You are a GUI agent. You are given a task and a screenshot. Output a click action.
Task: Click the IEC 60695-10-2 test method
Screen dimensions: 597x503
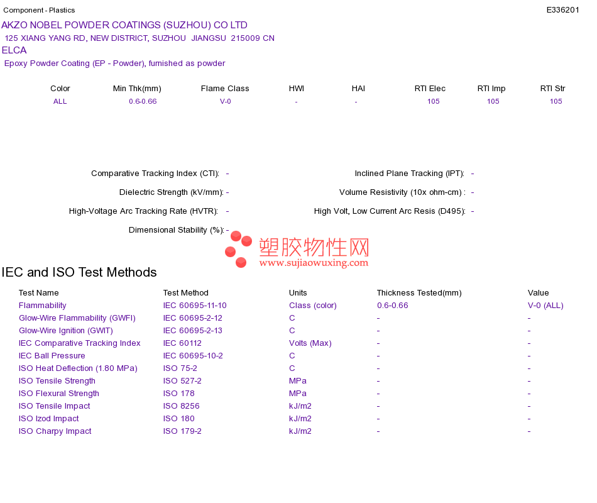(193, 355)
